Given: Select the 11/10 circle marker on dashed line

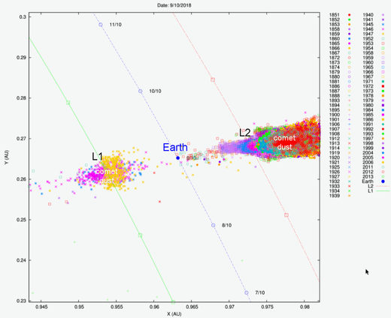Looking at the screenshot, I should (x=101, y=25).
